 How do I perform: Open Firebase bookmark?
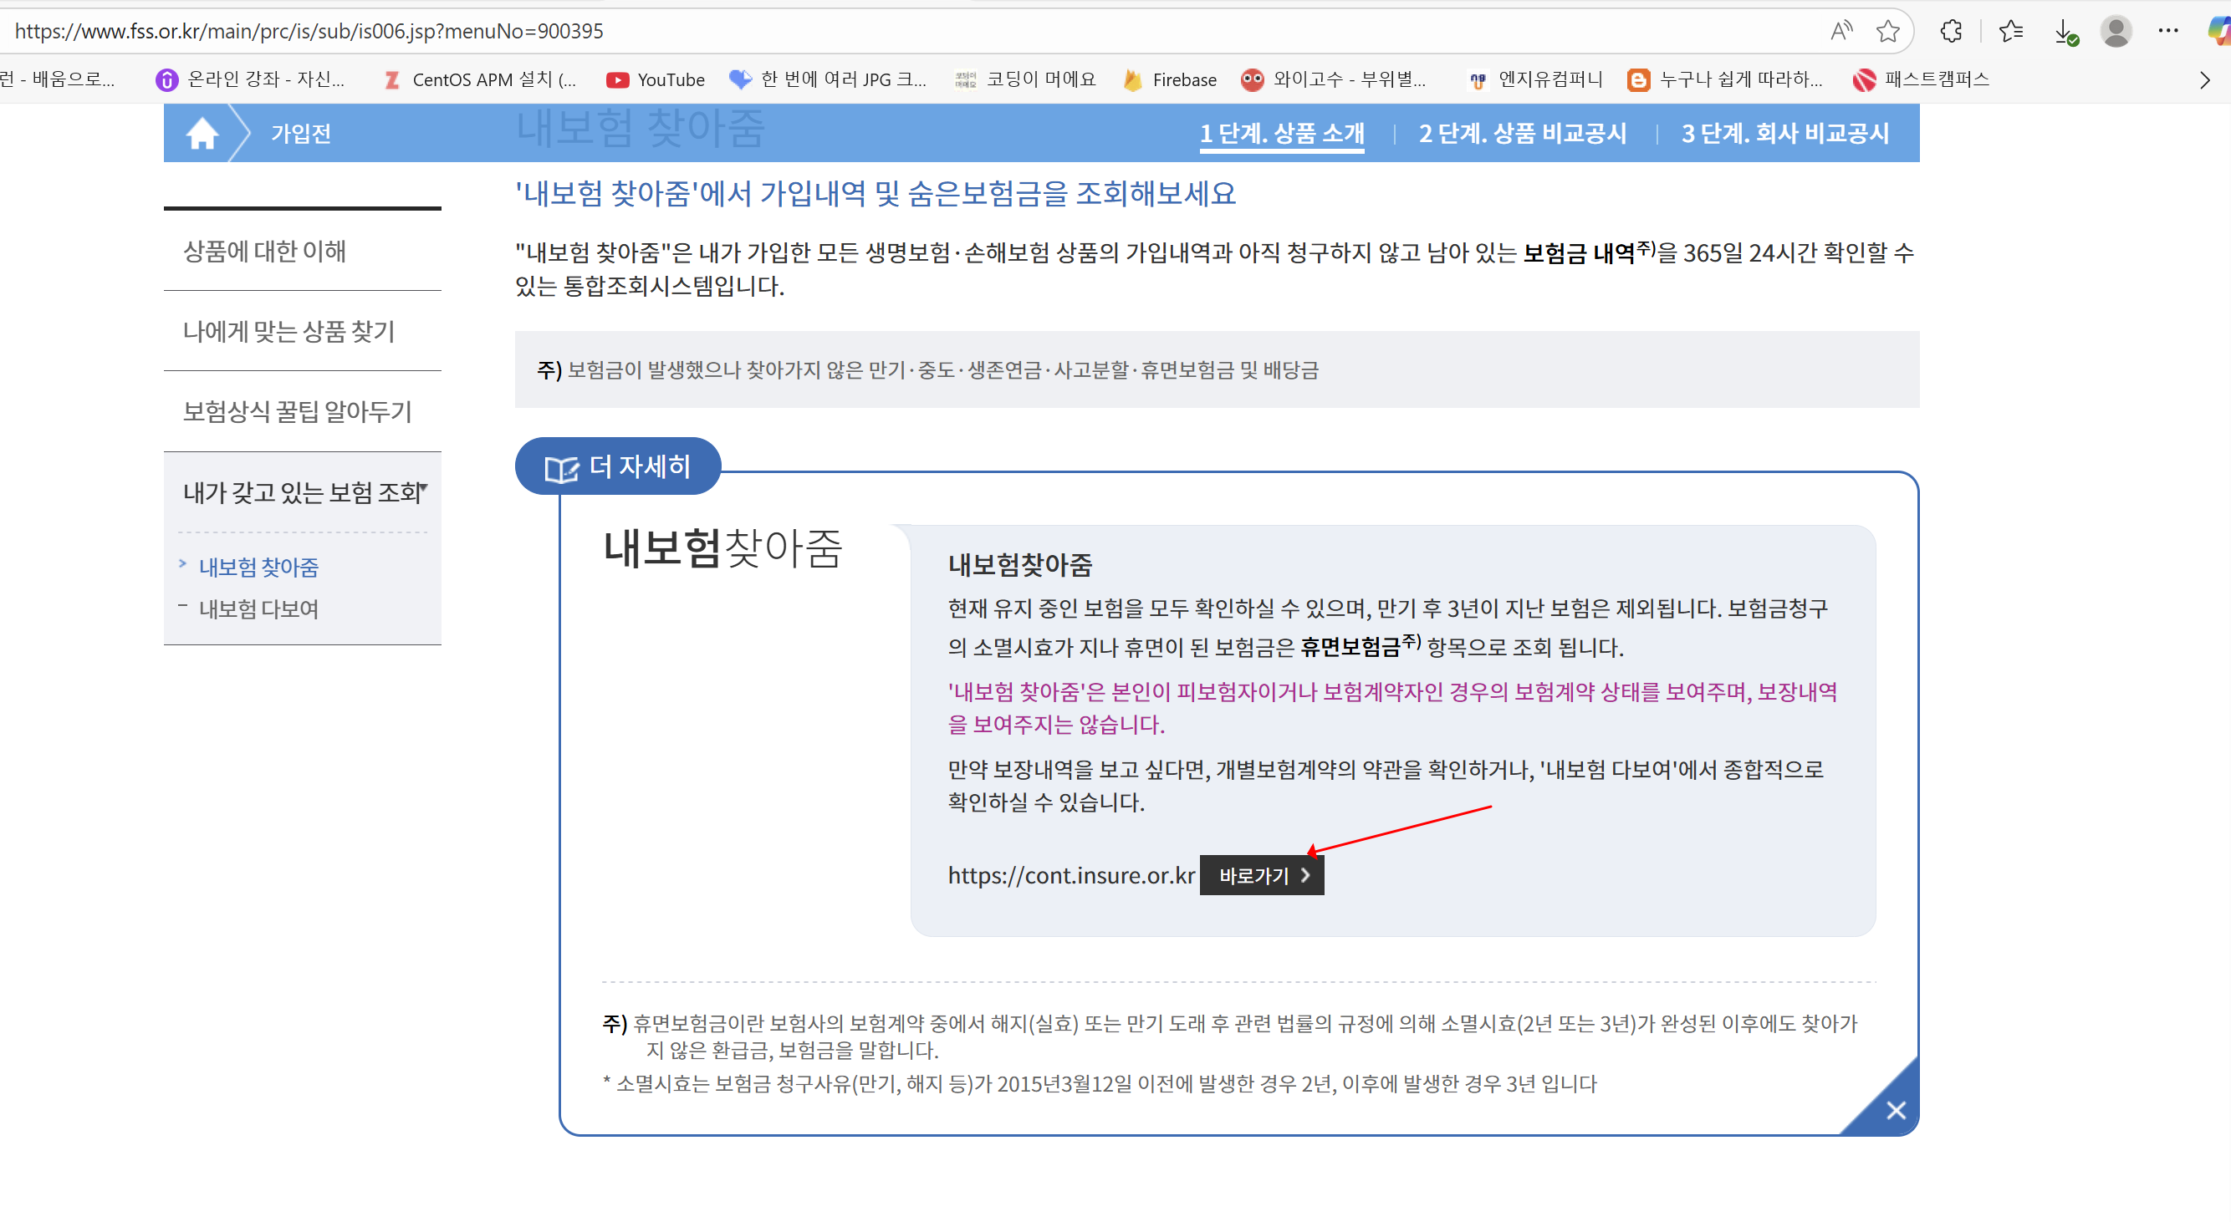point(1170,79)
